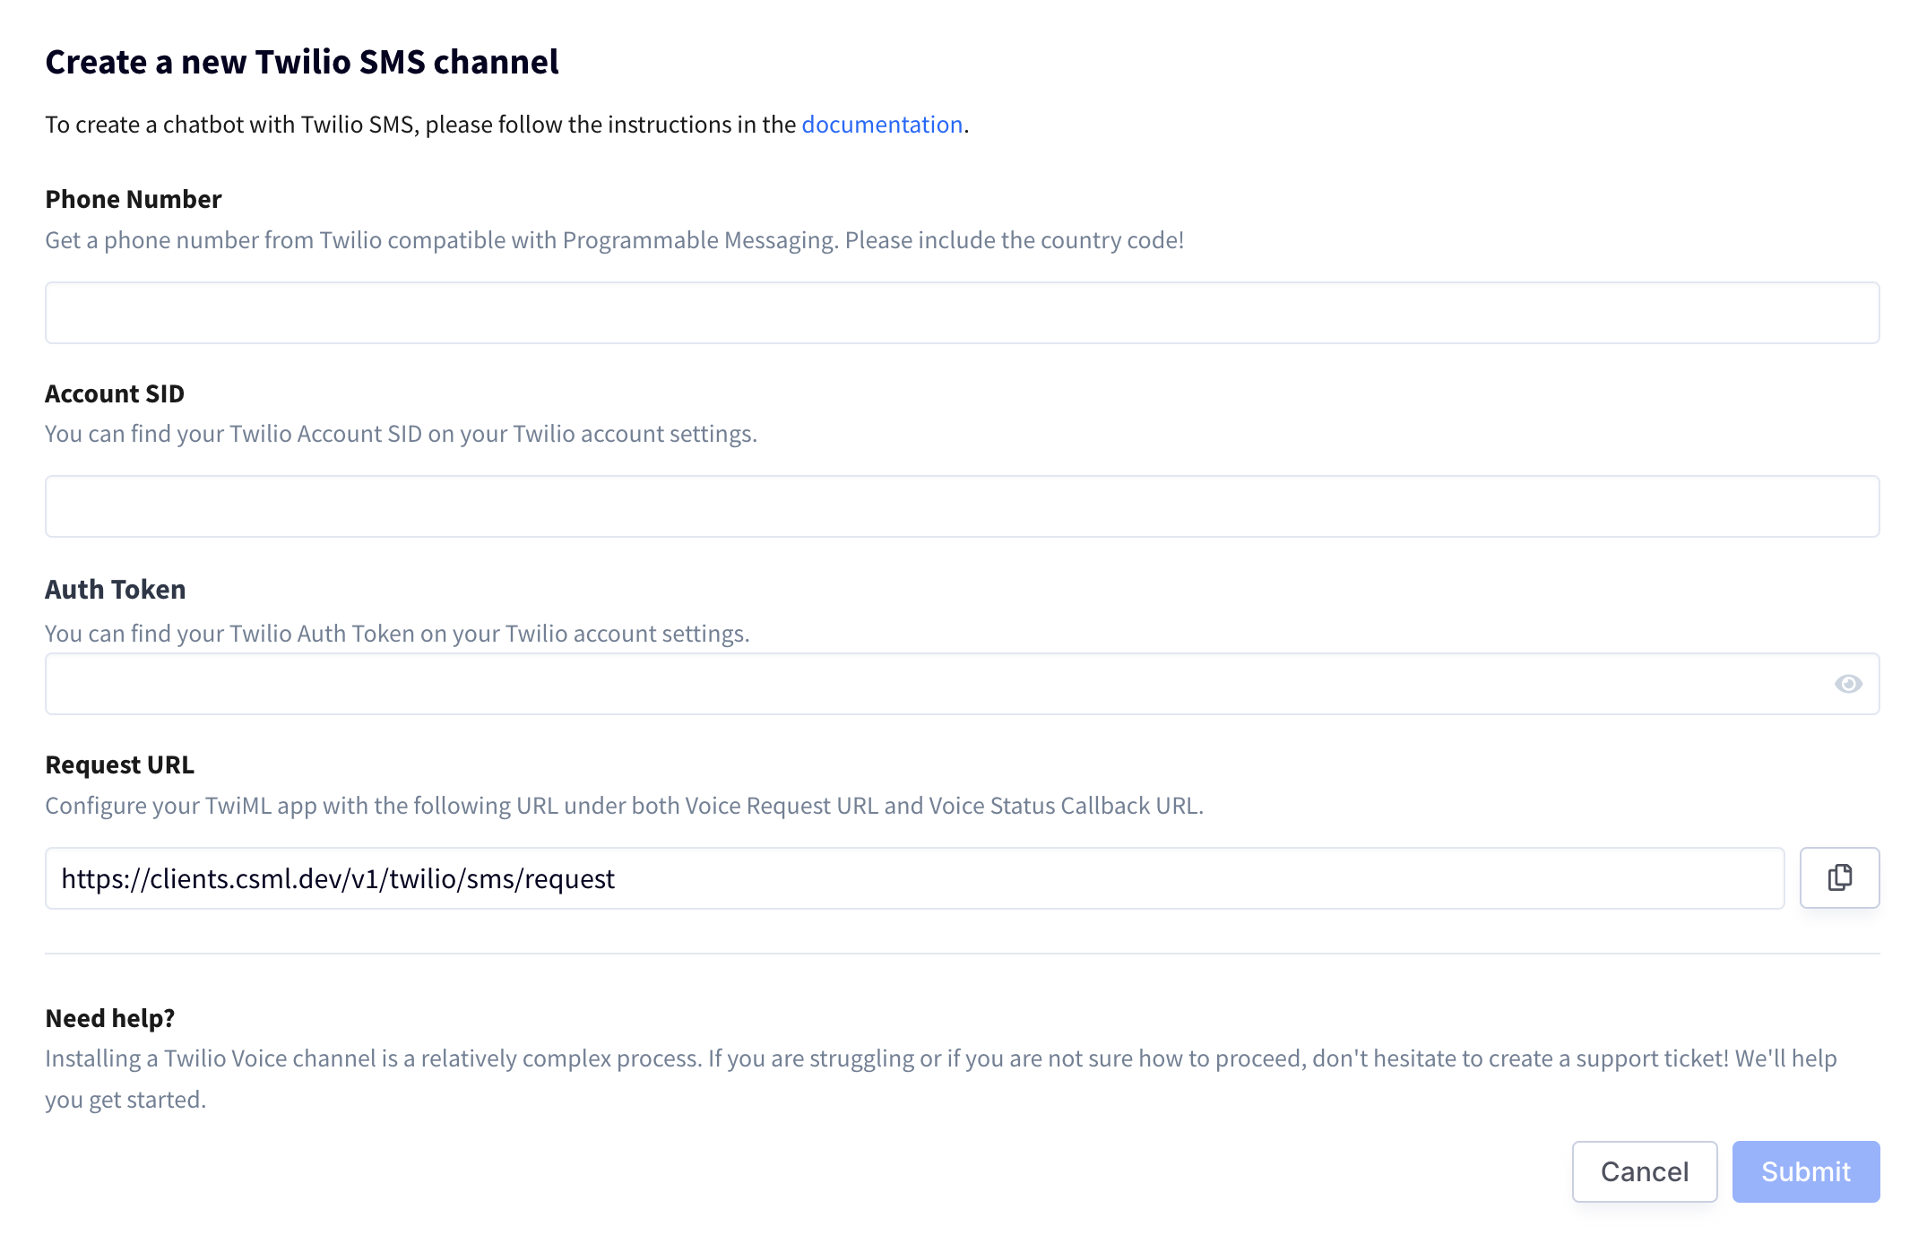Click the Account SID field label

pyautogui.click(x=115, y=393)
